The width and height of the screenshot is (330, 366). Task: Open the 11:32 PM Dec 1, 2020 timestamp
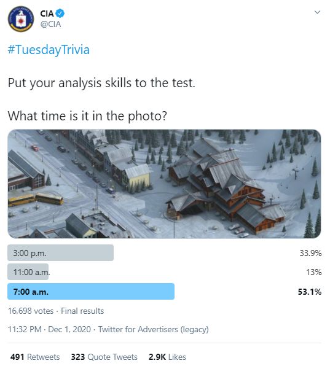point(49,329)
